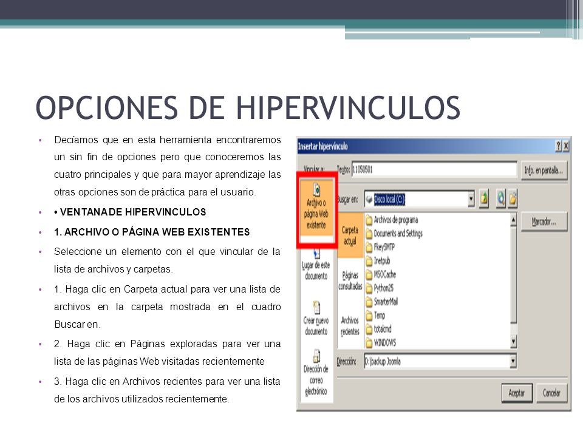Click the Texto input field

(434, 169)
